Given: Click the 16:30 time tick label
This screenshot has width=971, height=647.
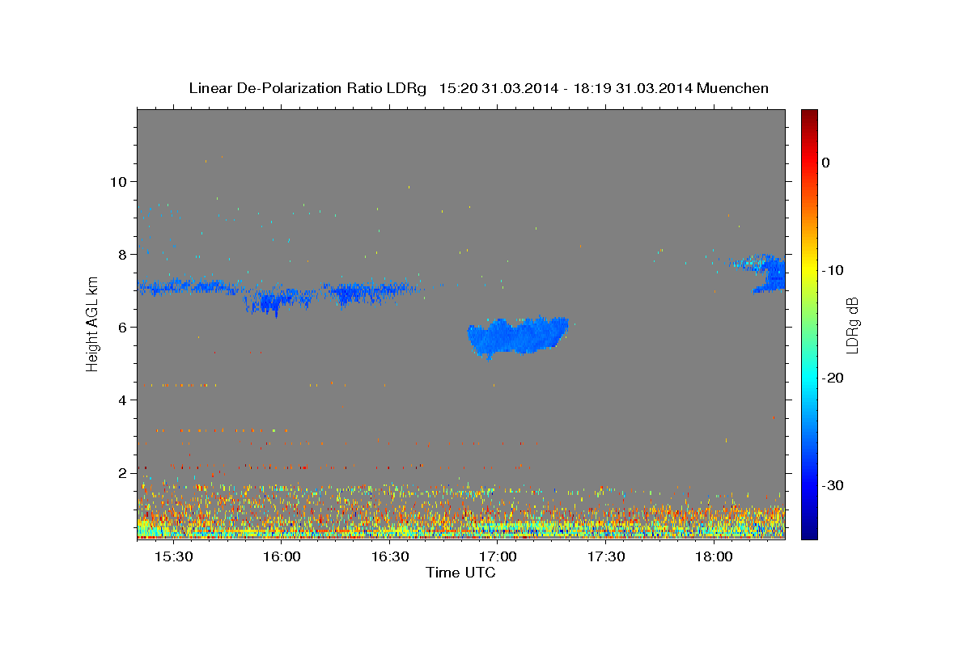Looking at the screenshot, I should pos(390,557).
